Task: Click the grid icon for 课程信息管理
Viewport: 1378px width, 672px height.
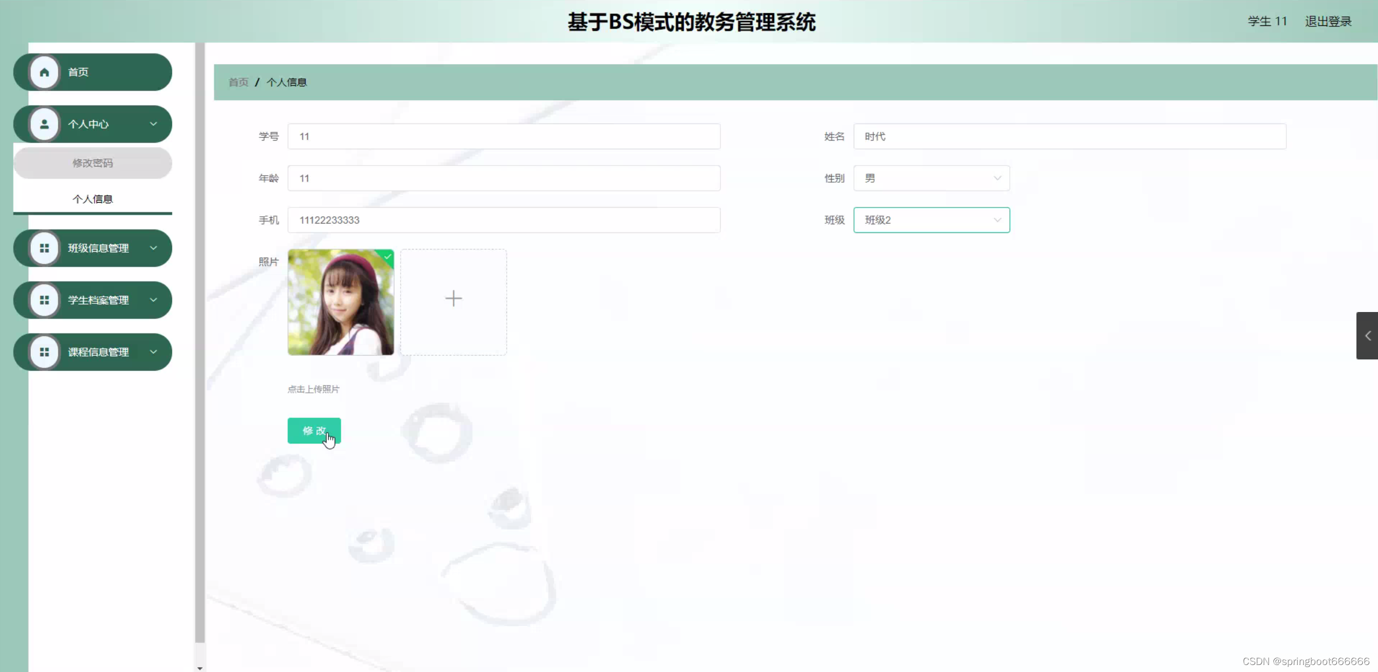Action: (44, 352)
